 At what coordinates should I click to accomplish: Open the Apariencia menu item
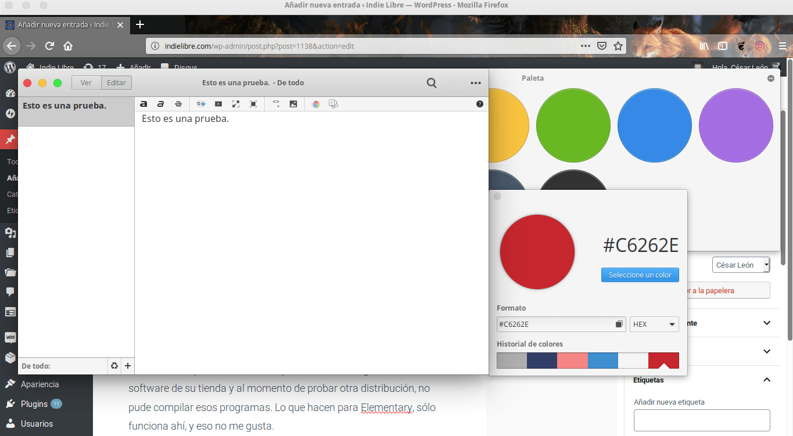(x=40, y=384)
